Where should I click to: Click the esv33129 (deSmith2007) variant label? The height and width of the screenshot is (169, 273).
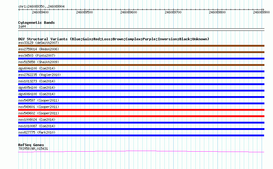[39, 43]
